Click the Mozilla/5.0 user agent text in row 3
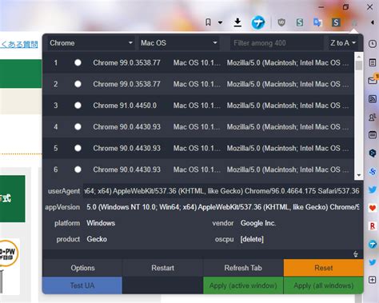The height and width of the screenshot is (303, 379). tap(288, 106)
